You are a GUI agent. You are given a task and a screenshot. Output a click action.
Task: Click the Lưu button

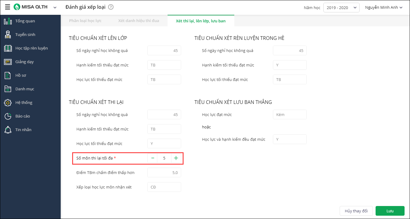[390, 211]
